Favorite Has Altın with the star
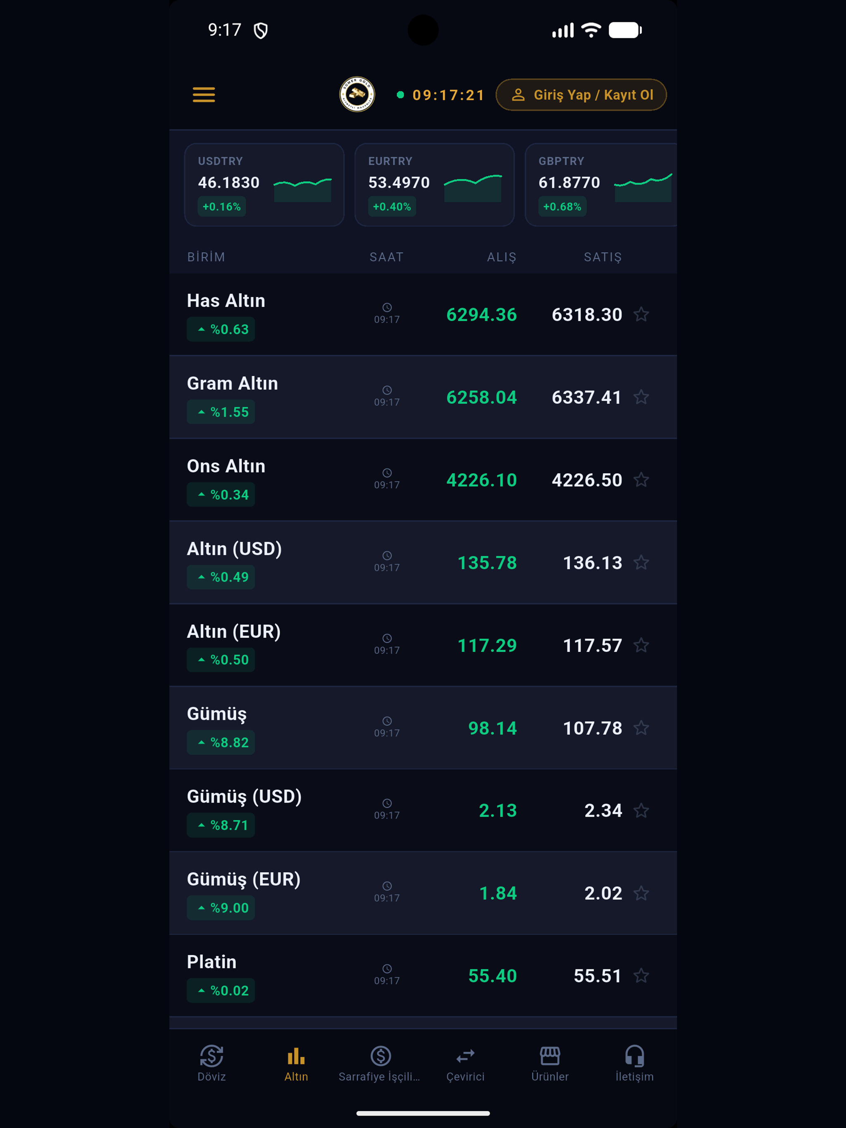The height and width of the screenshot is (1128, 846). (x=641, y=314)
